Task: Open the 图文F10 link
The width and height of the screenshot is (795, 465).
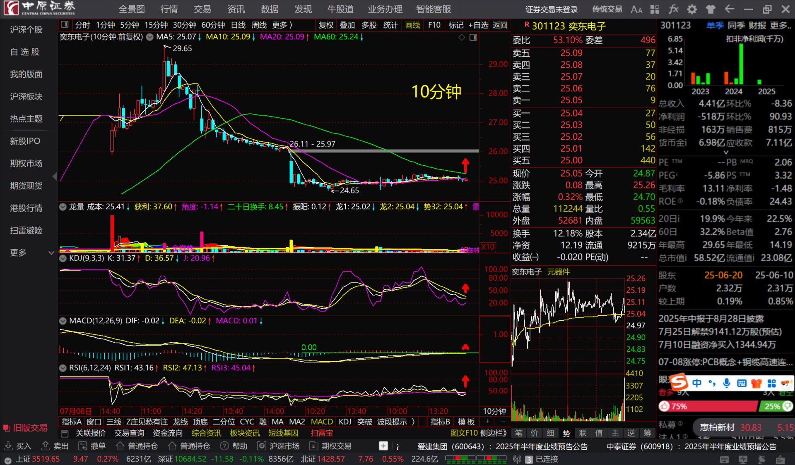Action: [464, 433]
